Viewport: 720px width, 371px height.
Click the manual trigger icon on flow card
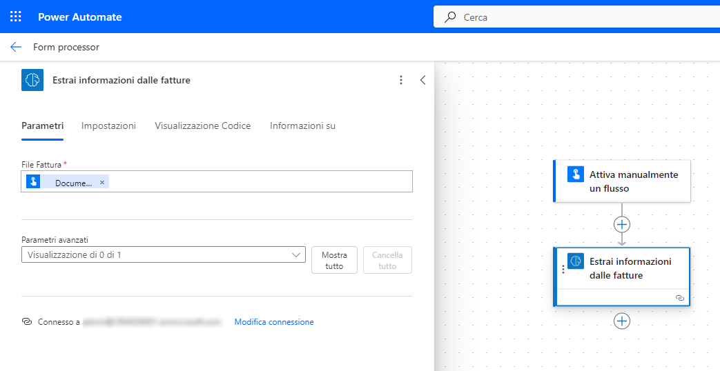576,174
